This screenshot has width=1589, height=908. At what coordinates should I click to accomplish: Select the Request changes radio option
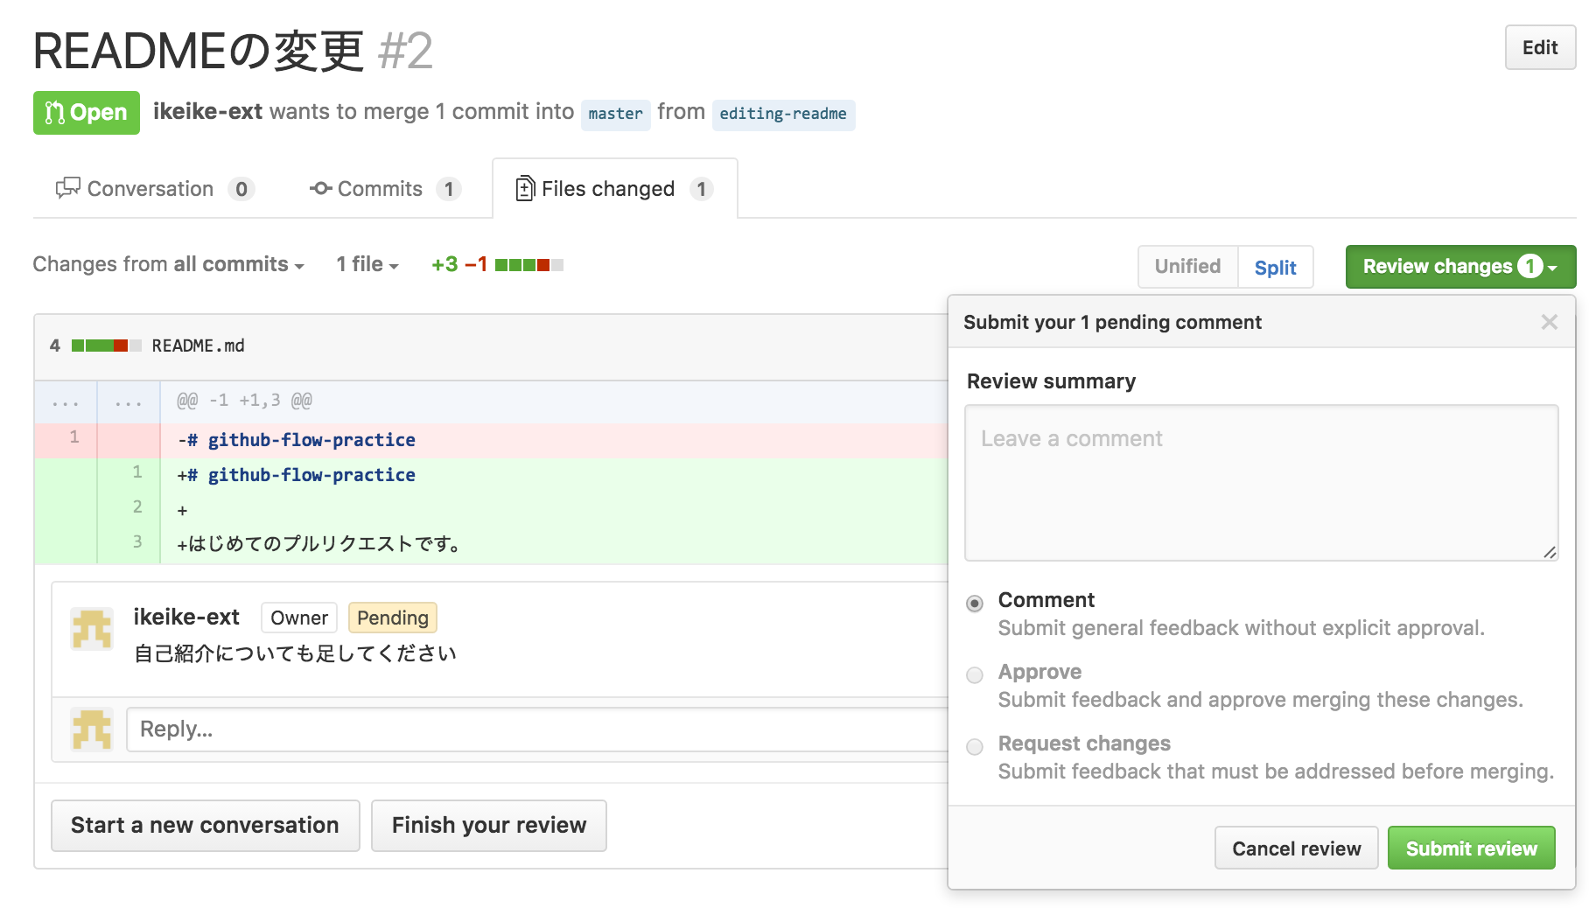click(x=975, y=747)
